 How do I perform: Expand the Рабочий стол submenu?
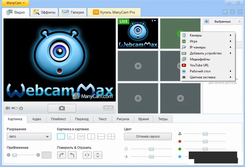(x=208, y=71)
